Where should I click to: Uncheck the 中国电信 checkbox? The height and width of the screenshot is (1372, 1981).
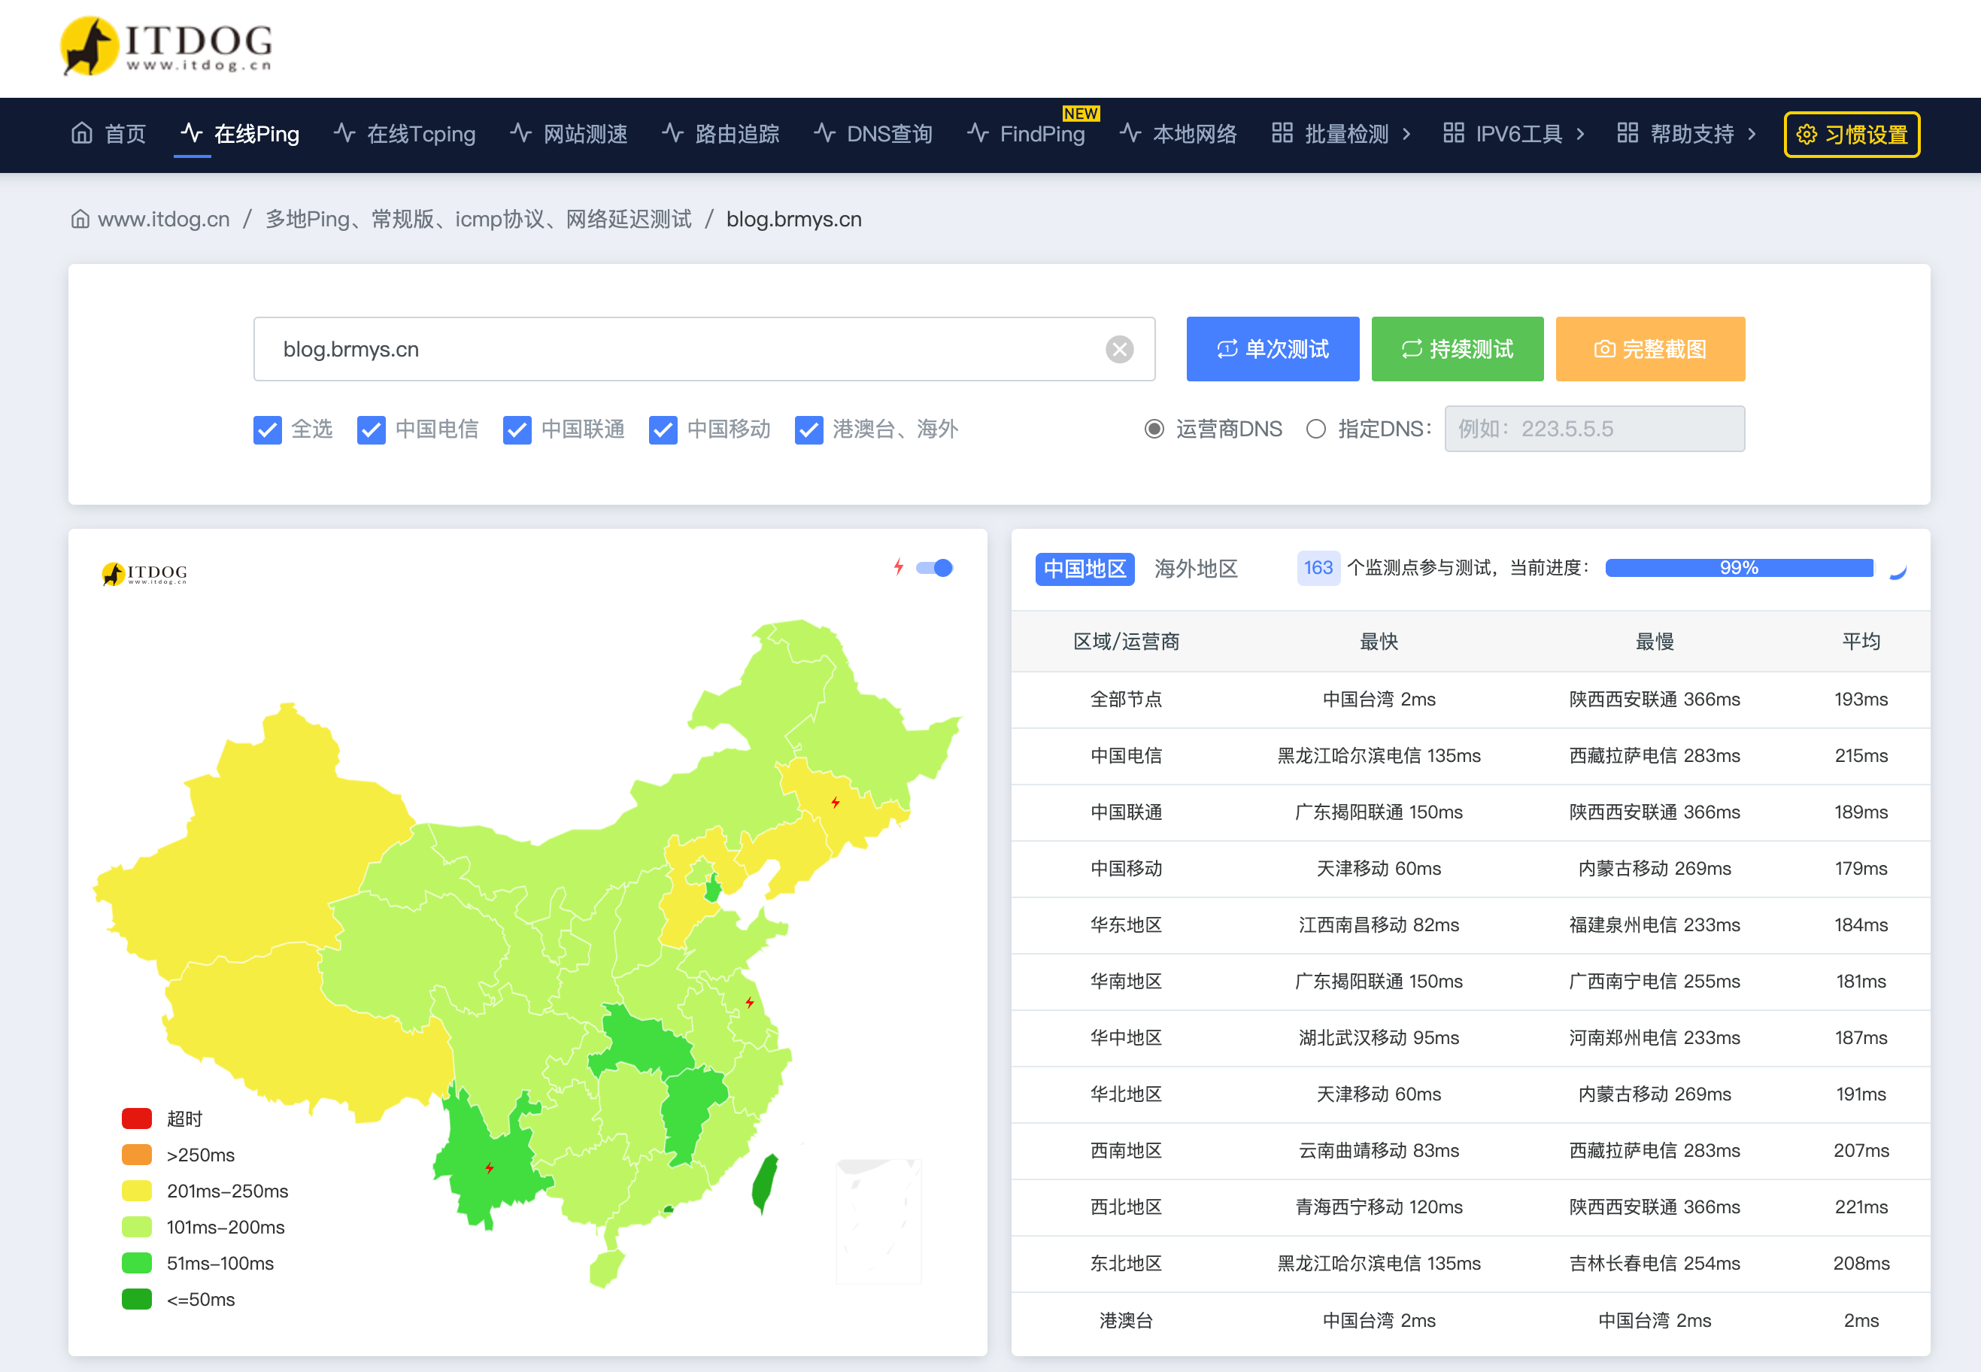[372, 430]
